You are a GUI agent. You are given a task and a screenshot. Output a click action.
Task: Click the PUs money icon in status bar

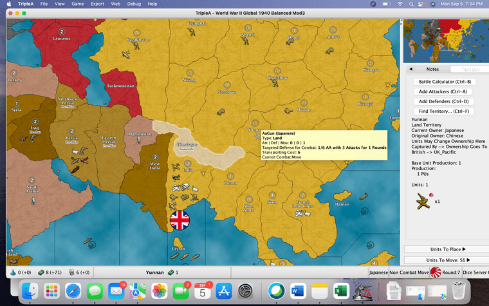(41, 273)
